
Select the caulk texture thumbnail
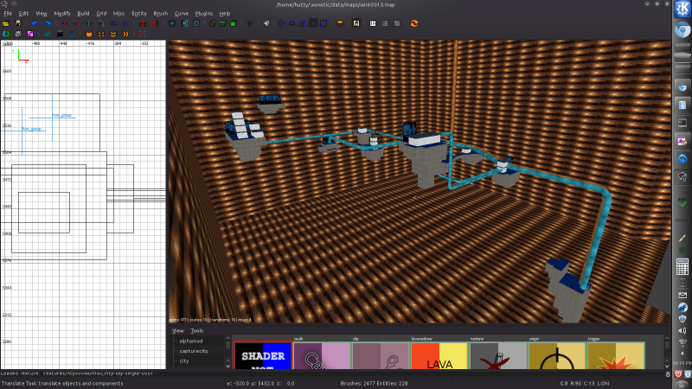click(321, 360)
